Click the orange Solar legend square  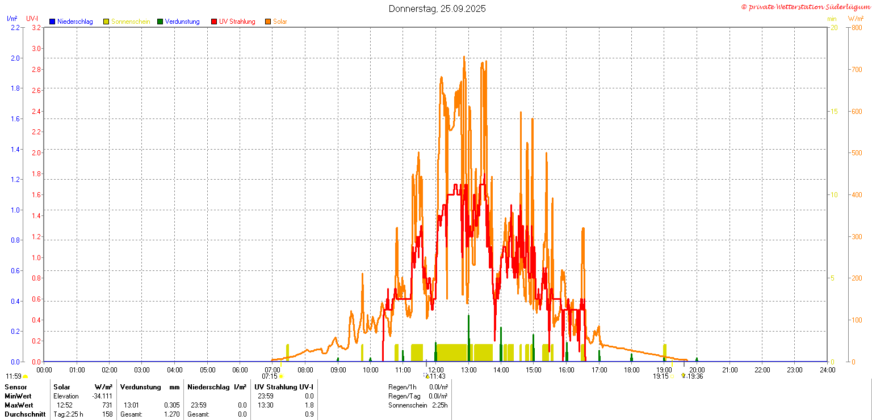268,22
